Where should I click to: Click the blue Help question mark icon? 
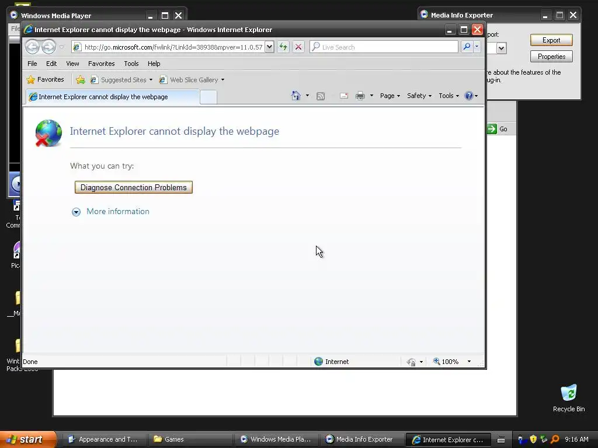click(x=469, y=96)
